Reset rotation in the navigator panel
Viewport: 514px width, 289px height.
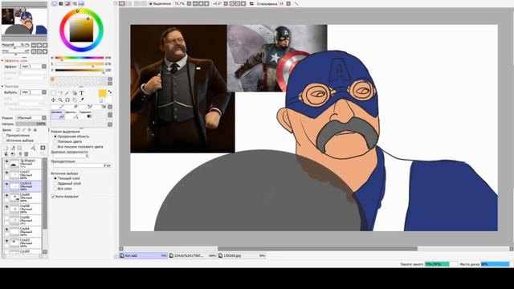45,51
